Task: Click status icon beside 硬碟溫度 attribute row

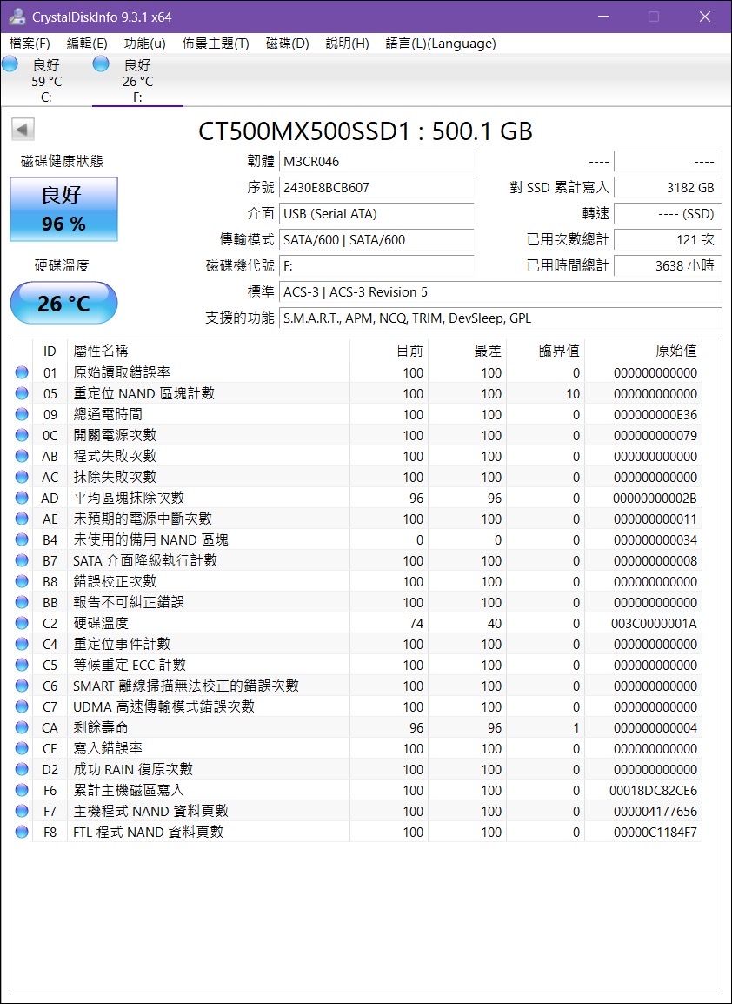Action: [x=22, y=624]
